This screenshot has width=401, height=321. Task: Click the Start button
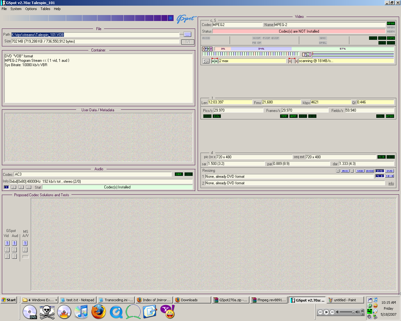9,300
